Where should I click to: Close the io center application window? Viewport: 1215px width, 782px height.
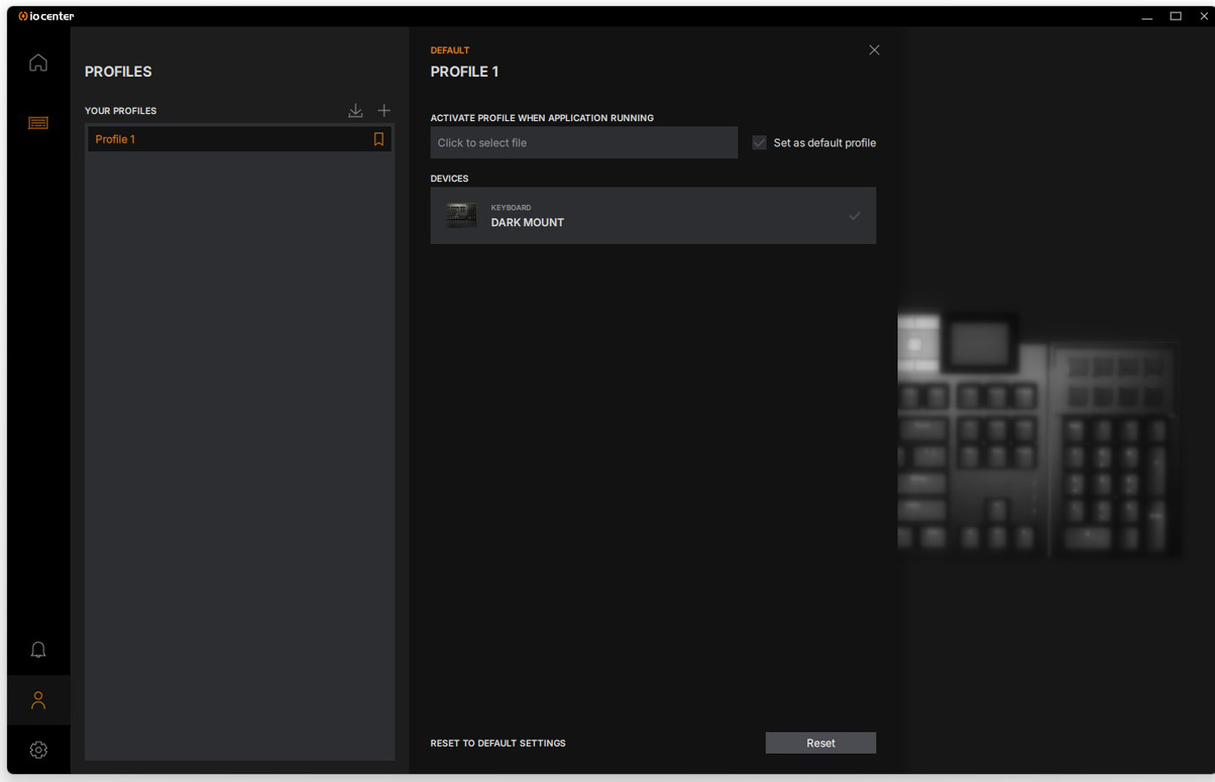click(1204, 16)
